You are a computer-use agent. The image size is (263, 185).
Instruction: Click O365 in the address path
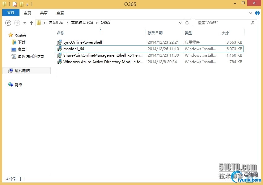click(x=105, y=23)
